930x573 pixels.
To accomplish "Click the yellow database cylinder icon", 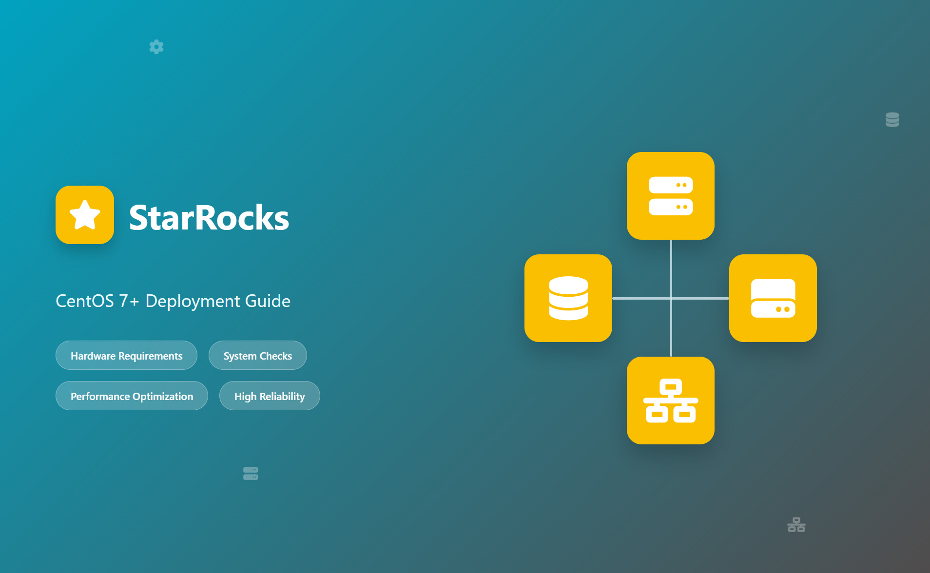I will 568,298.
